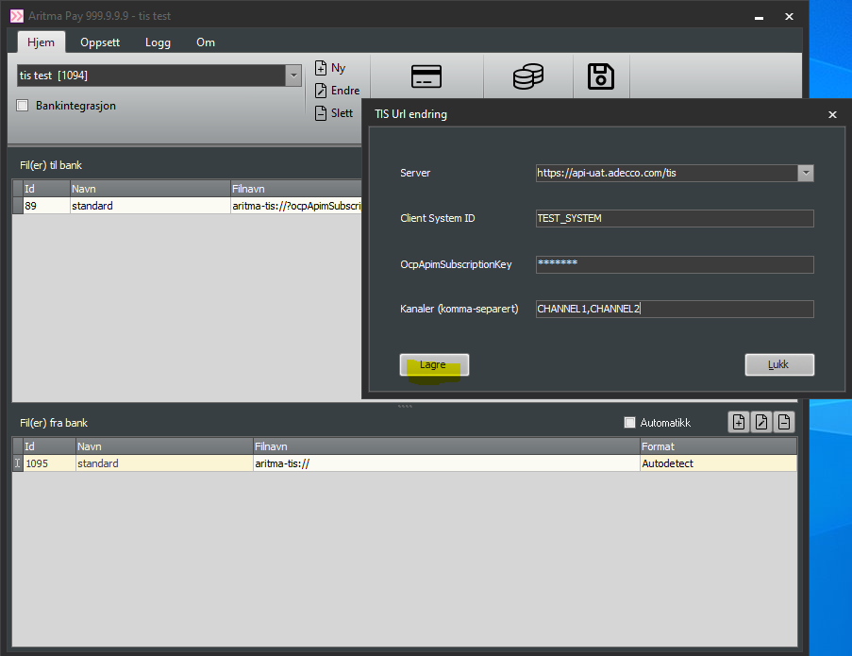Open the tis test [1094] profile dropdown

click(x=293, y=76)
